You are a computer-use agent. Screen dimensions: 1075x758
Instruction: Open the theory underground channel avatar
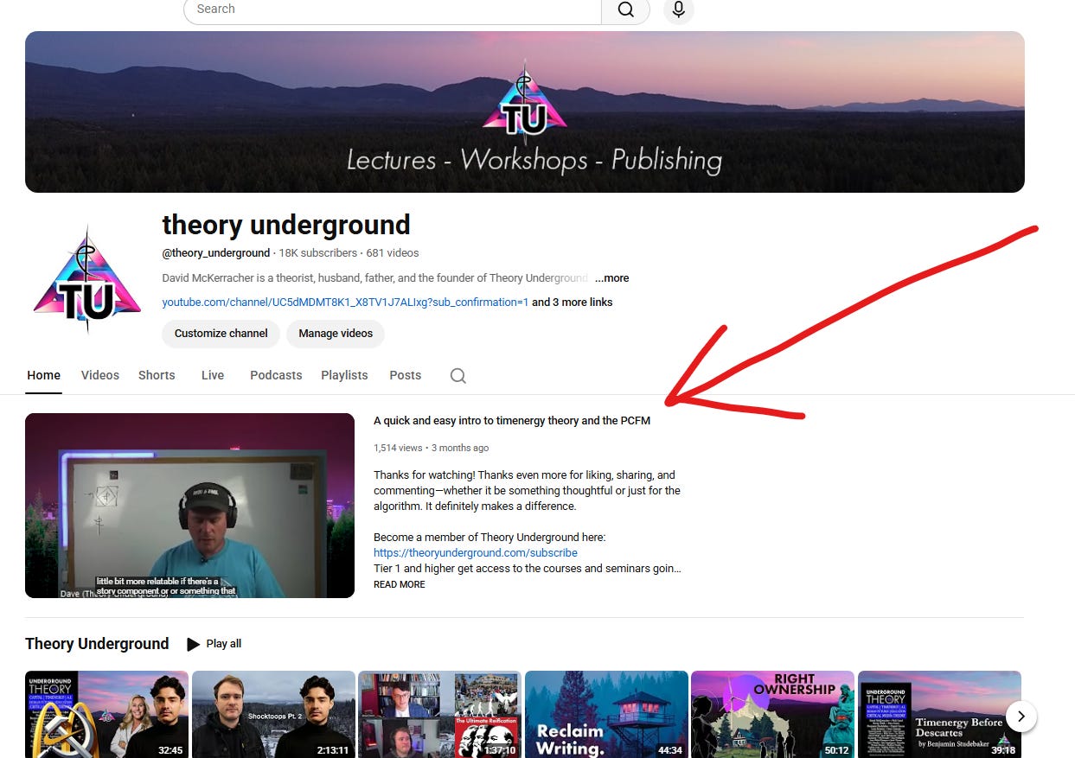pos(86,280)
